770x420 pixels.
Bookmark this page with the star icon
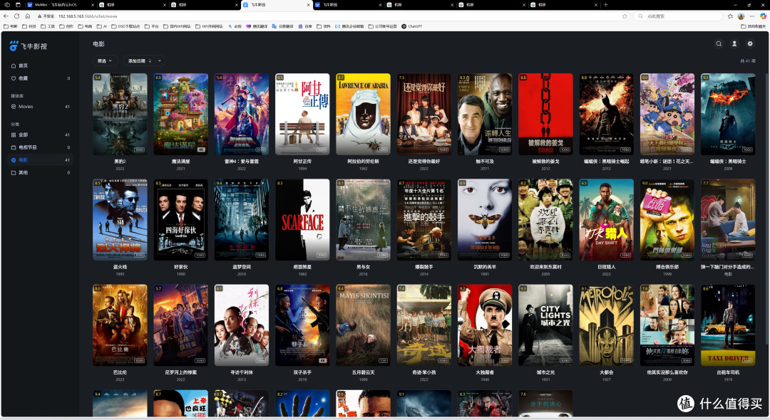coord(625,16)
